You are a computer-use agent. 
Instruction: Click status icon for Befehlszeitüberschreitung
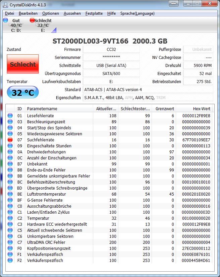point(10,182)
